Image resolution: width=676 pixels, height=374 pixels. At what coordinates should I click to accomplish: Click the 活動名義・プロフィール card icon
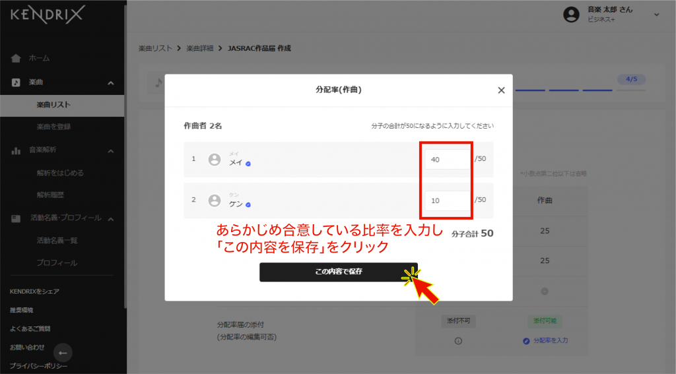pos(16,218)
